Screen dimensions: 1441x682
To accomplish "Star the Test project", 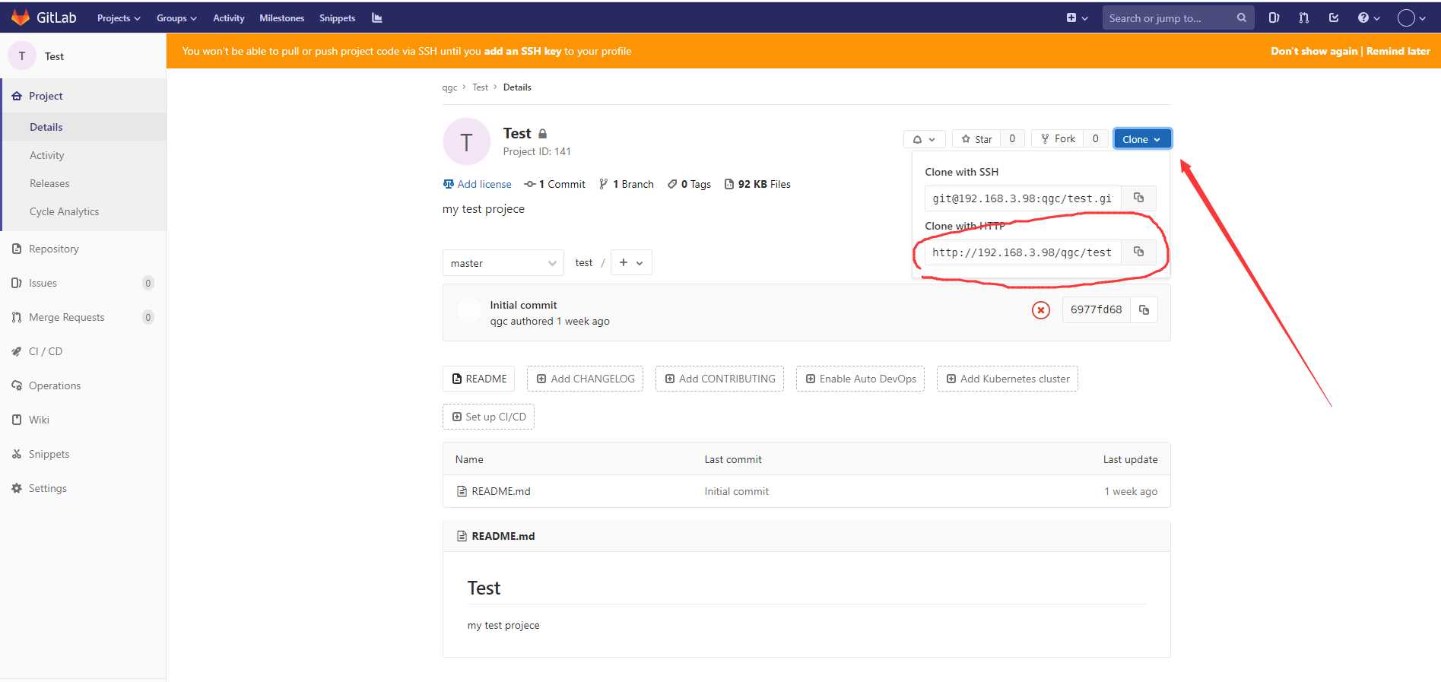I will click(976, 139).
